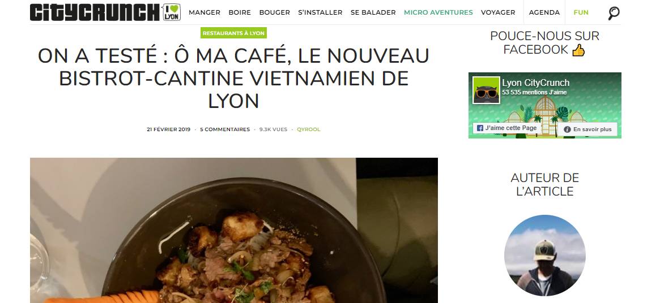The width and height of the screenshot is (660, 303).
Task: Go to S'INSTALLER section
Action: pyautogui.click(x=320, y=12)
